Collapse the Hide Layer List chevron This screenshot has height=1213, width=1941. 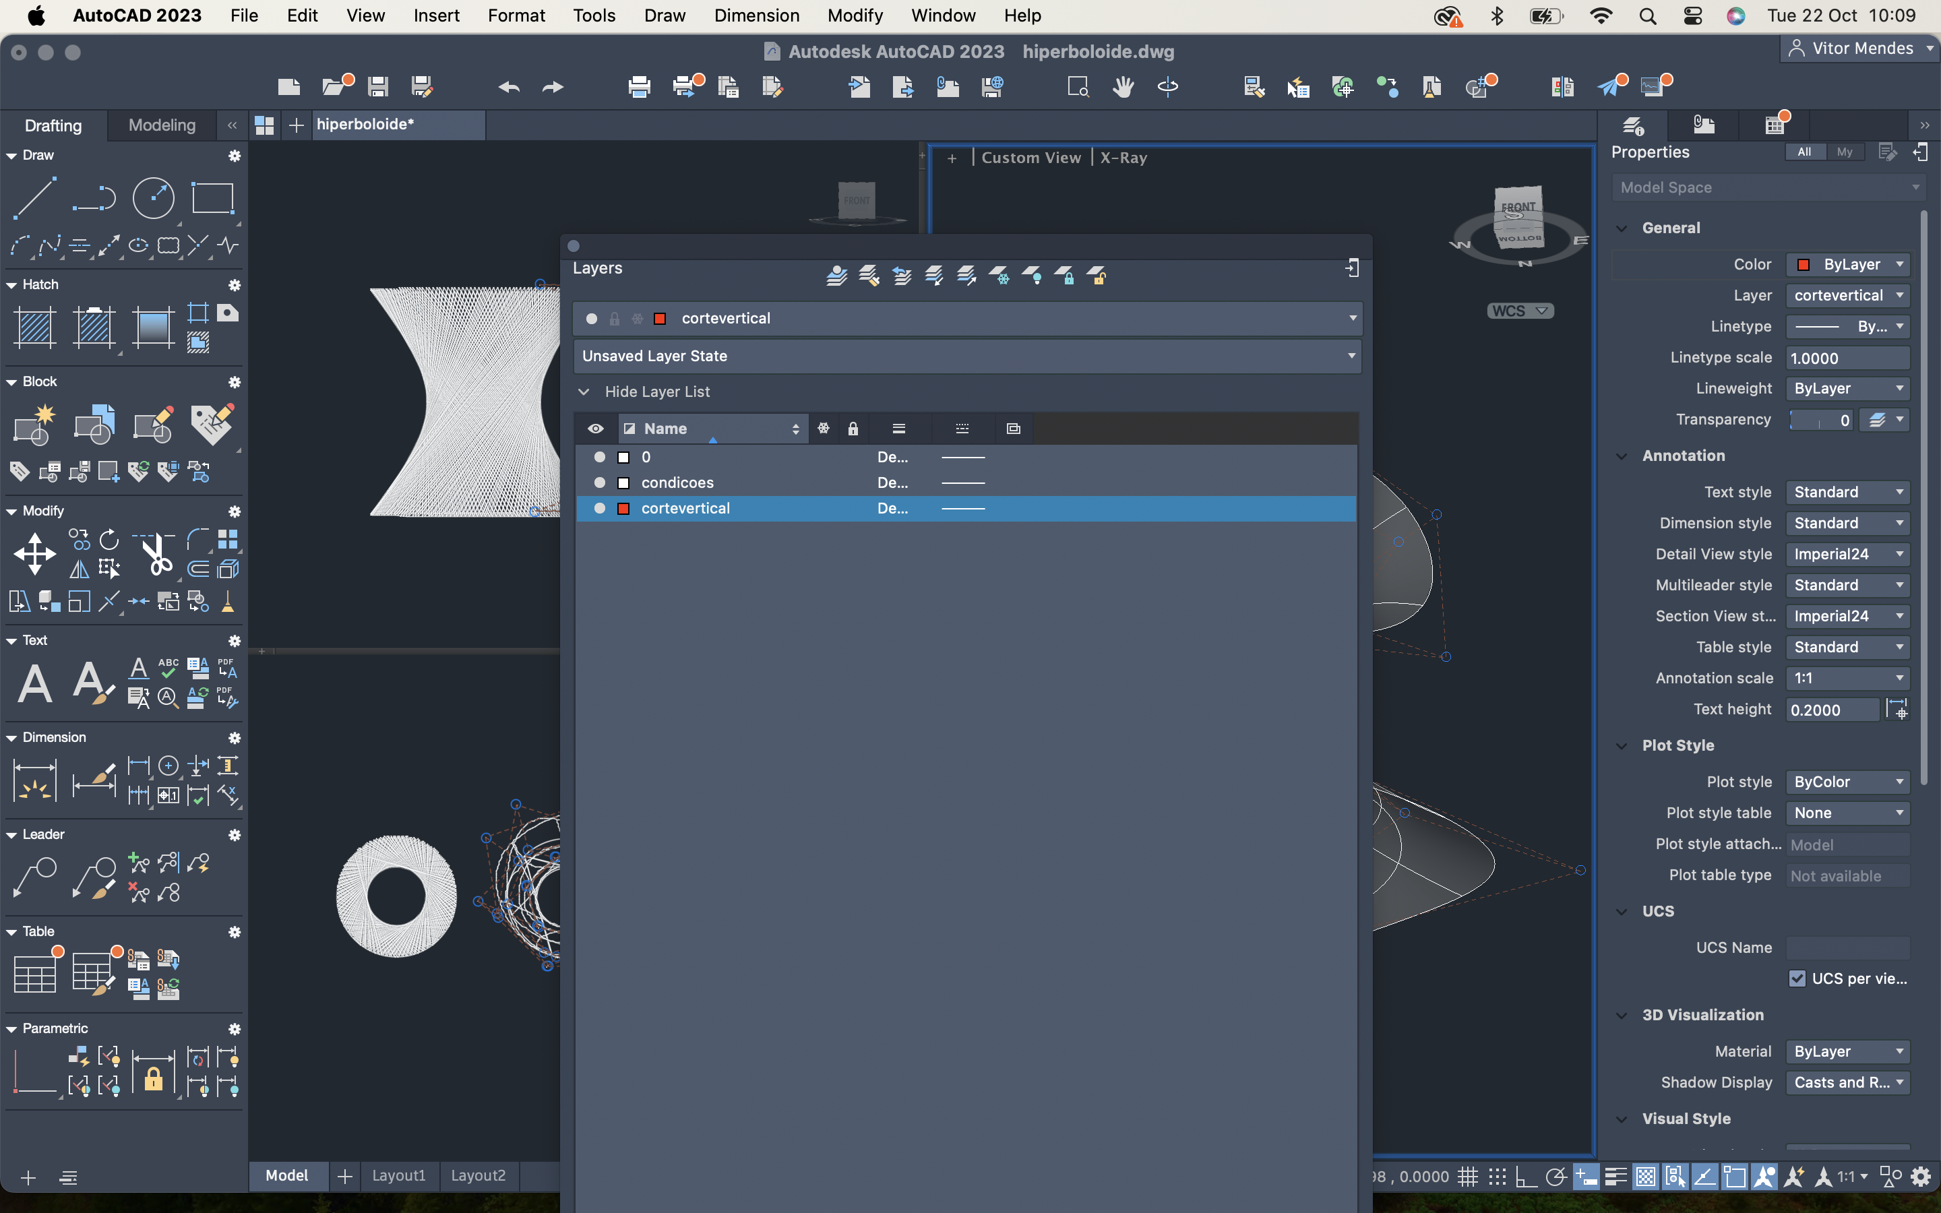(584, 392)
